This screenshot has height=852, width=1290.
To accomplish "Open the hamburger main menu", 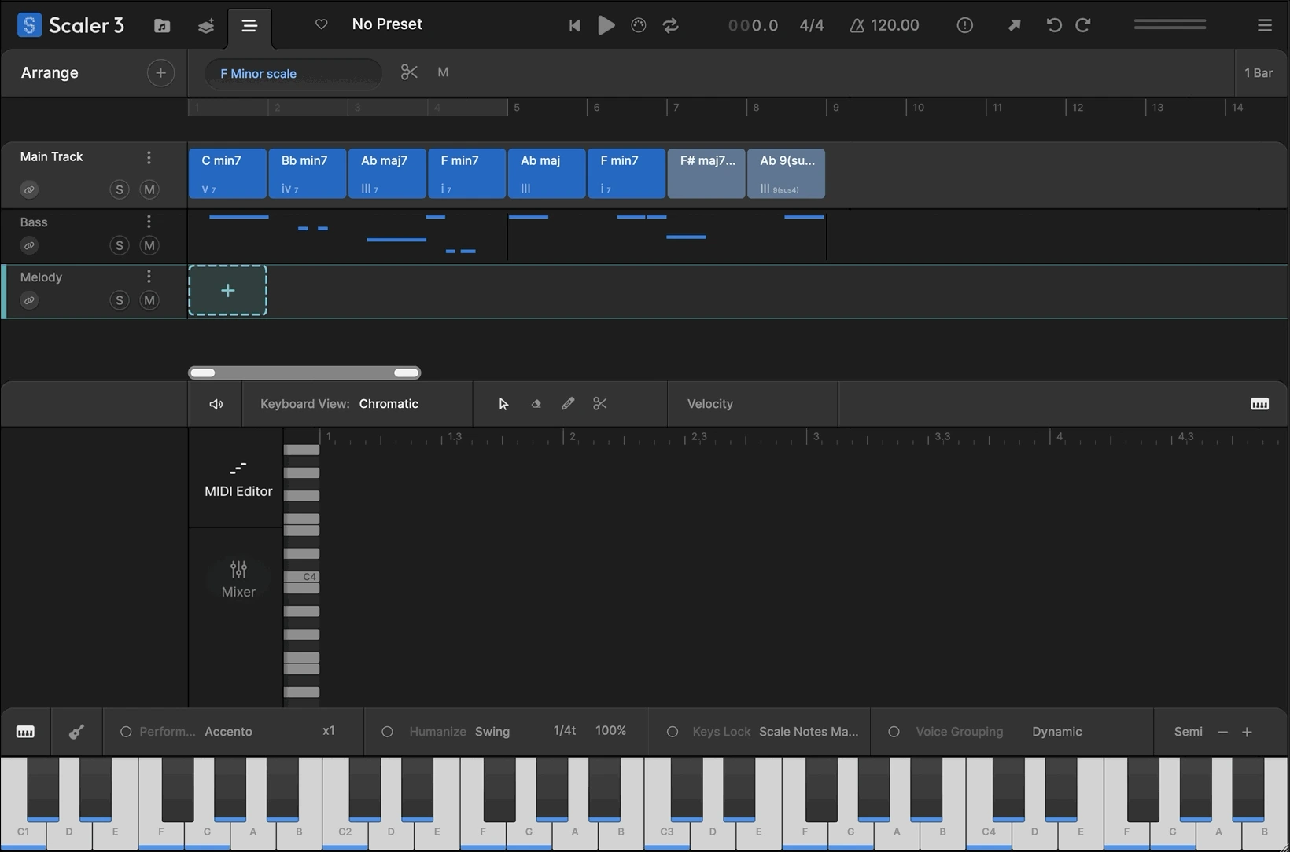I will click(x=1264, y=25).
